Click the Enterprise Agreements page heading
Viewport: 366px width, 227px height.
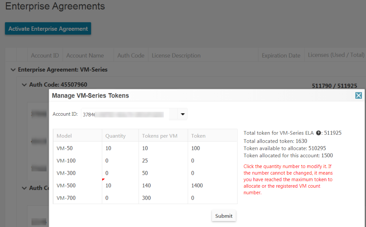point(55,6)
